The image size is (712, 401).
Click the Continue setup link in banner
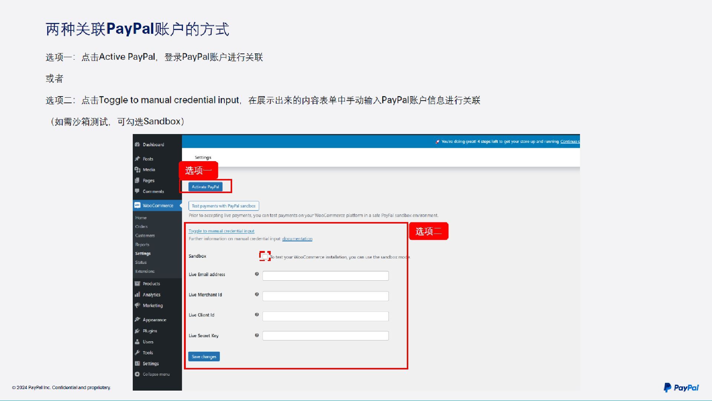(570, 141)
